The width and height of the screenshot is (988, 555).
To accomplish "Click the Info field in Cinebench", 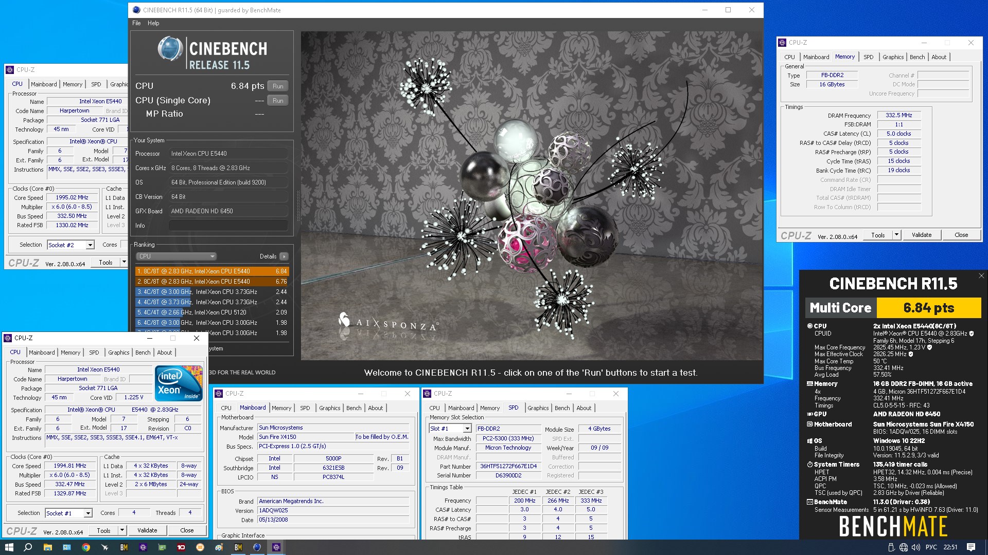I will pos(228,226).
